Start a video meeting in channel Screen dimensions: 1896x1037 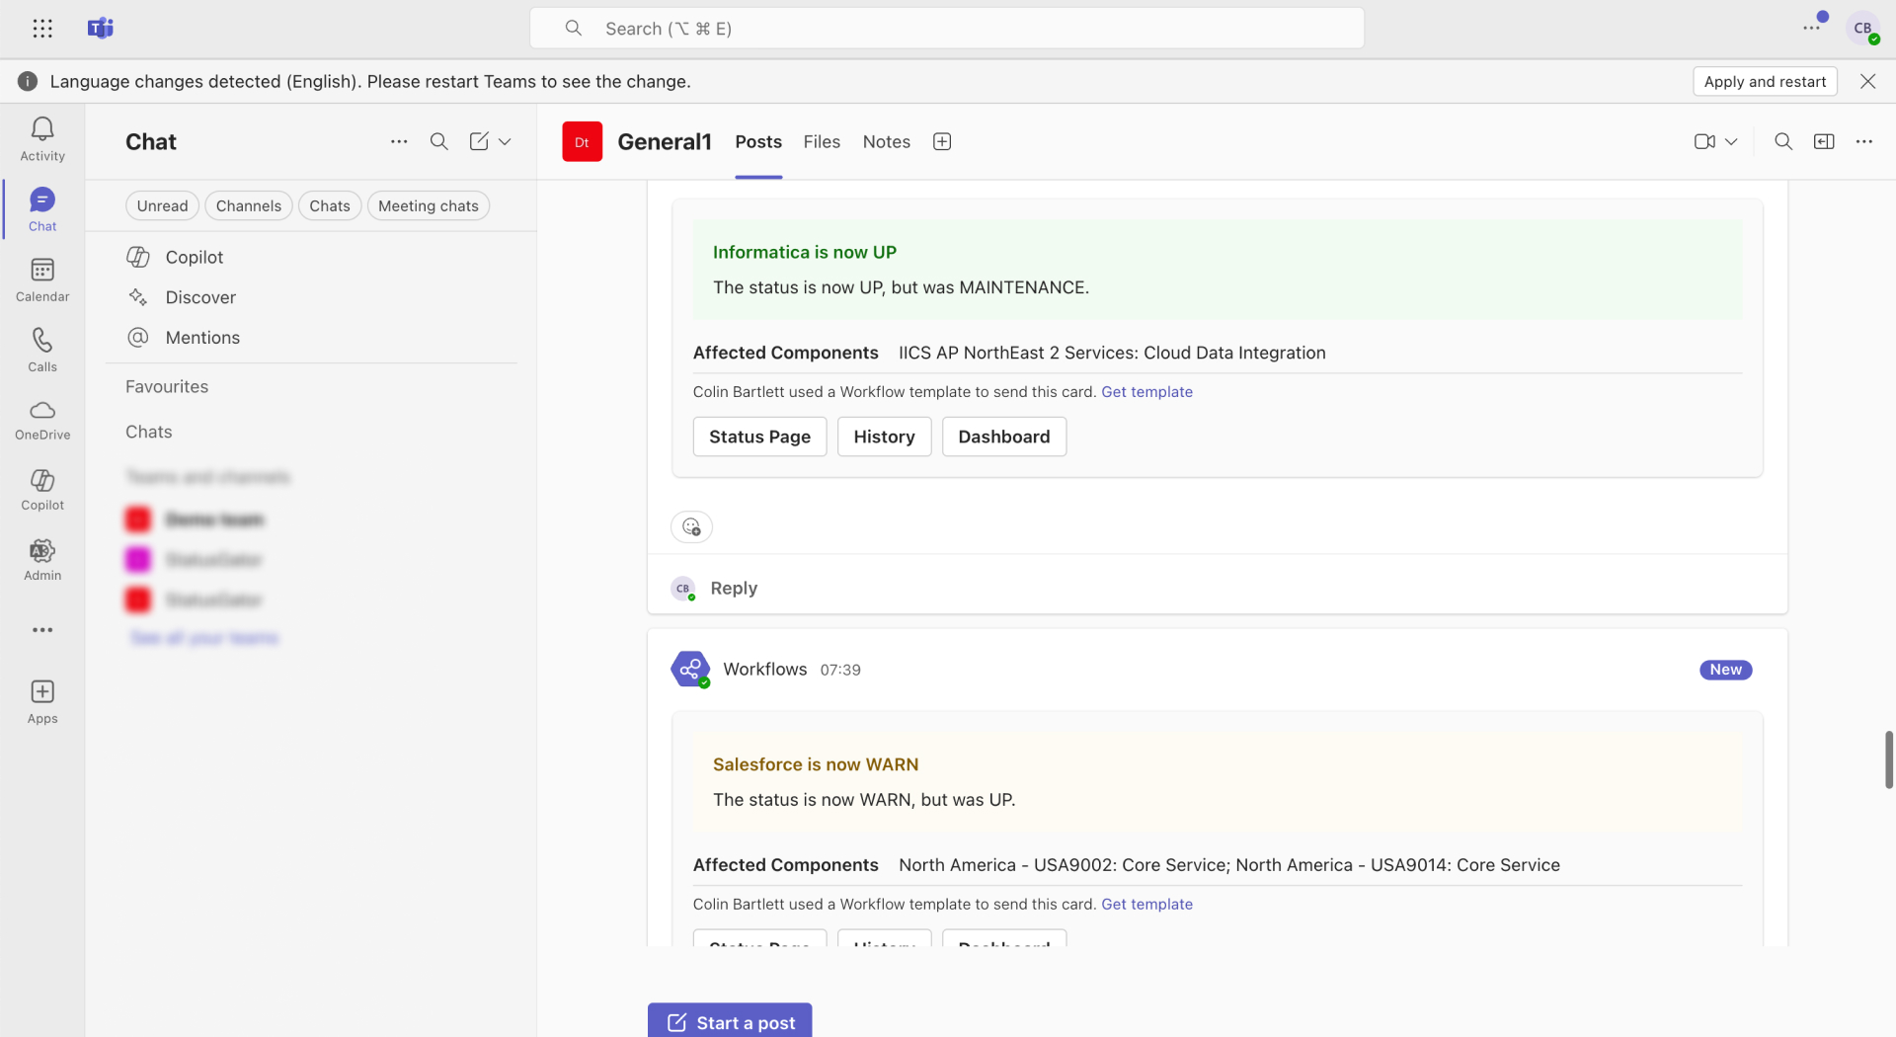click(1704, 141)
